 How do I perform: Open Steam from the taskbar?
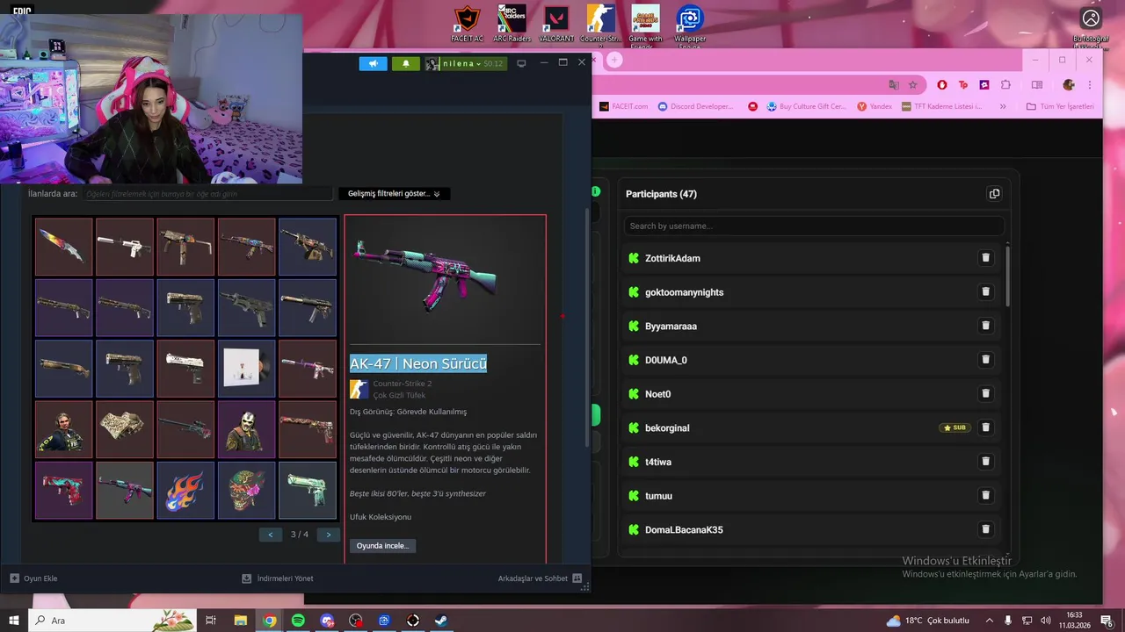tap(441, 621)
